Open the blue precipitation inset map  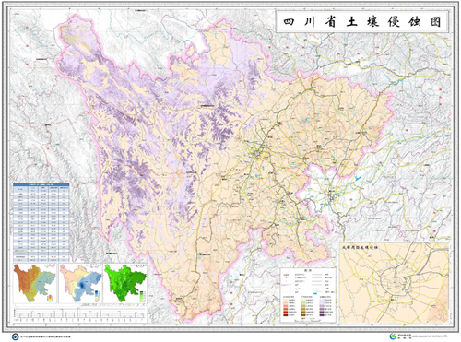[x=81, y=284]
